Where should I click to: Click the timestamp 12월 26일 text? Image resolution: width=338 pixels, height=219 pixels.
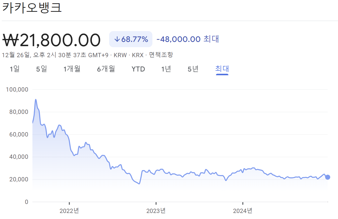[16, 55]
